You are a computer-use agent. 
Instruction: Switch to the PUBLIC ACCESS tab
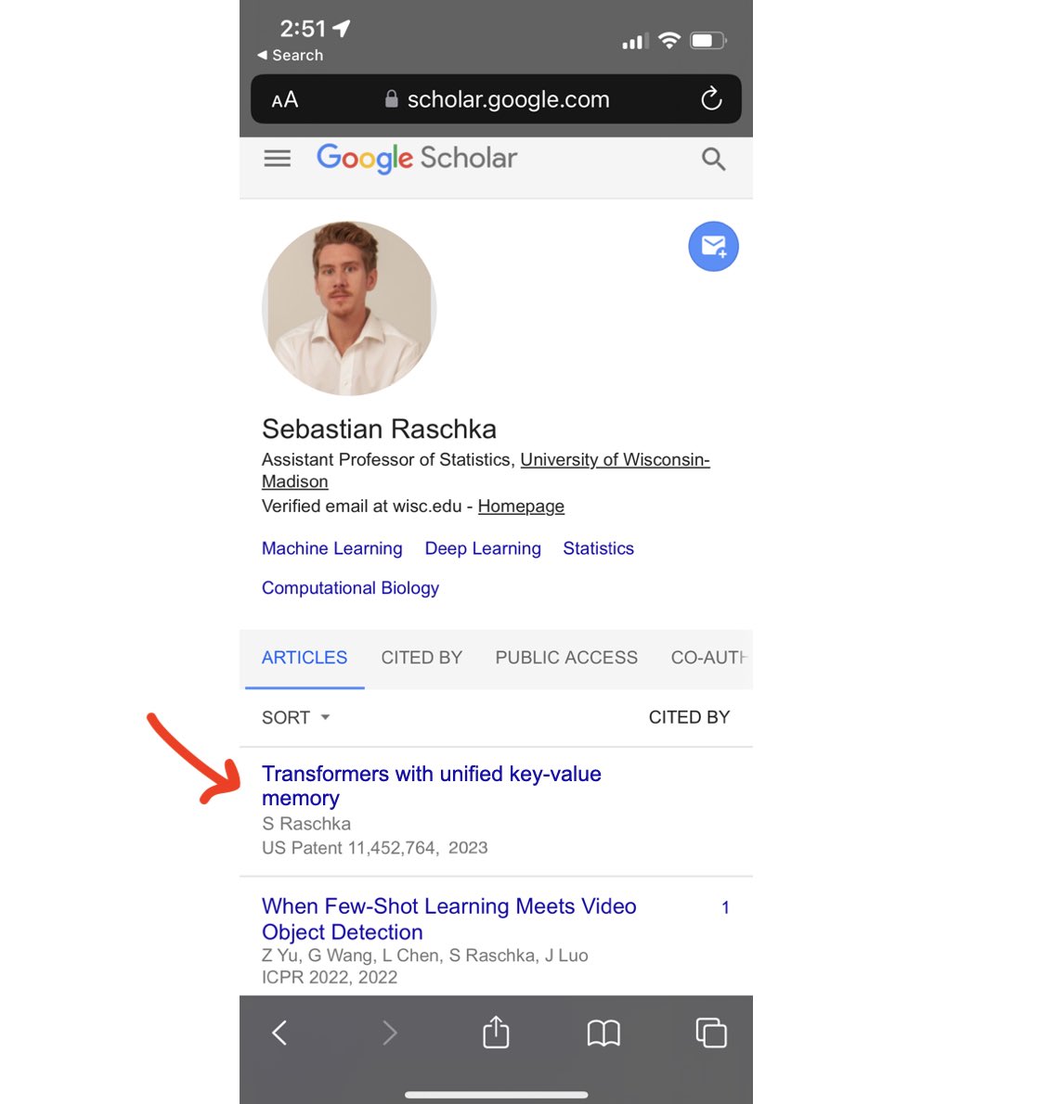(x=565, y=658)
